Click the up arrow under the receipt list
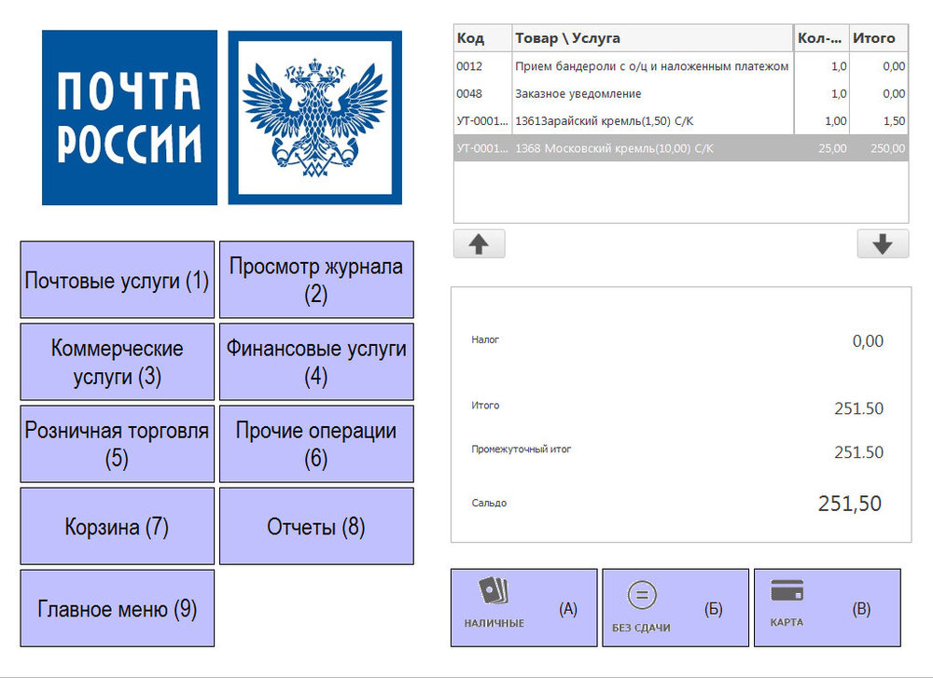 click(x=479, y=243)
